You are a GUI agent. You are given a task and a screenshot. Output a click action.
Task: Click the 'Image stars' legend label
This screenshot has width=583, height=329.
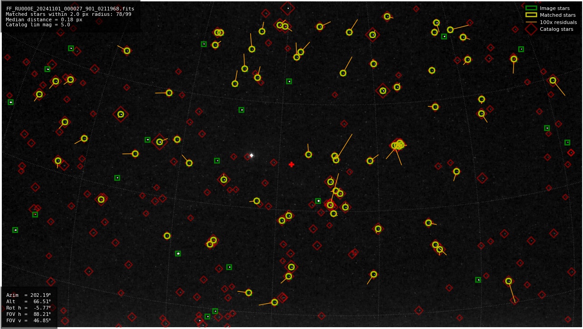(x=554, y=8)
